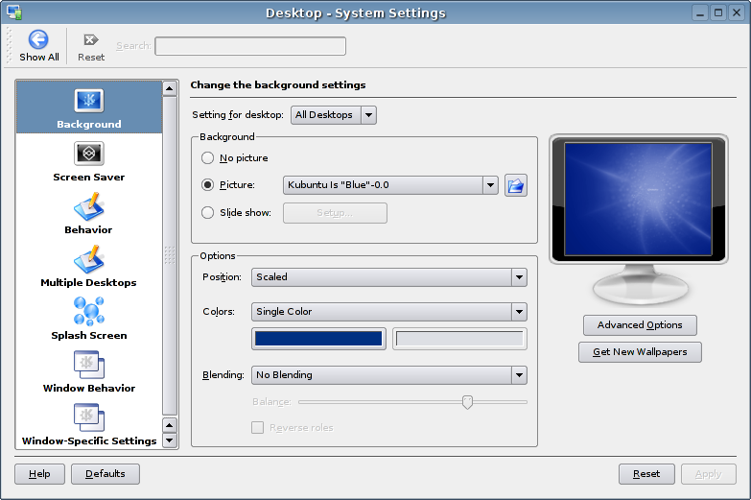Screen dimensions: 751x500
Task: Click the wallpaper preview monitor thumbnail
Action: point(639,199)
